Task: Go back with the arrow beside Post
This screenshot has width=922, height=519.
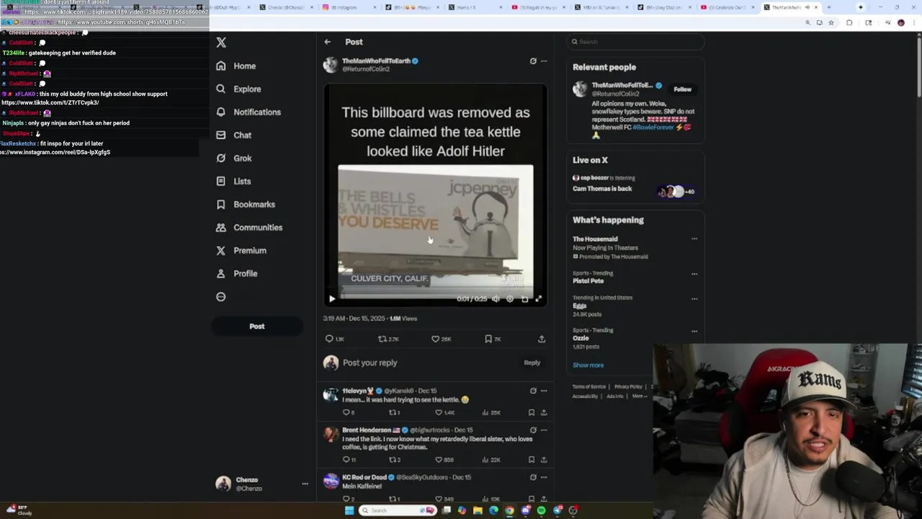Action: (328, 42)
